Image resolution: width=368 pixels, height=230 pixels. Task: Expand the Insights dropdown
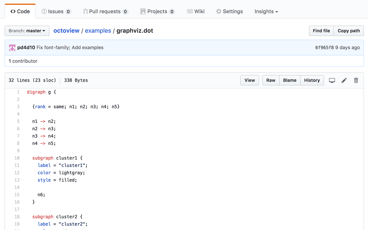266,11
